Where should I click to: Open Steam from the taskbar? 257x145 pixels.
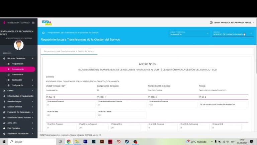(127, 142)
